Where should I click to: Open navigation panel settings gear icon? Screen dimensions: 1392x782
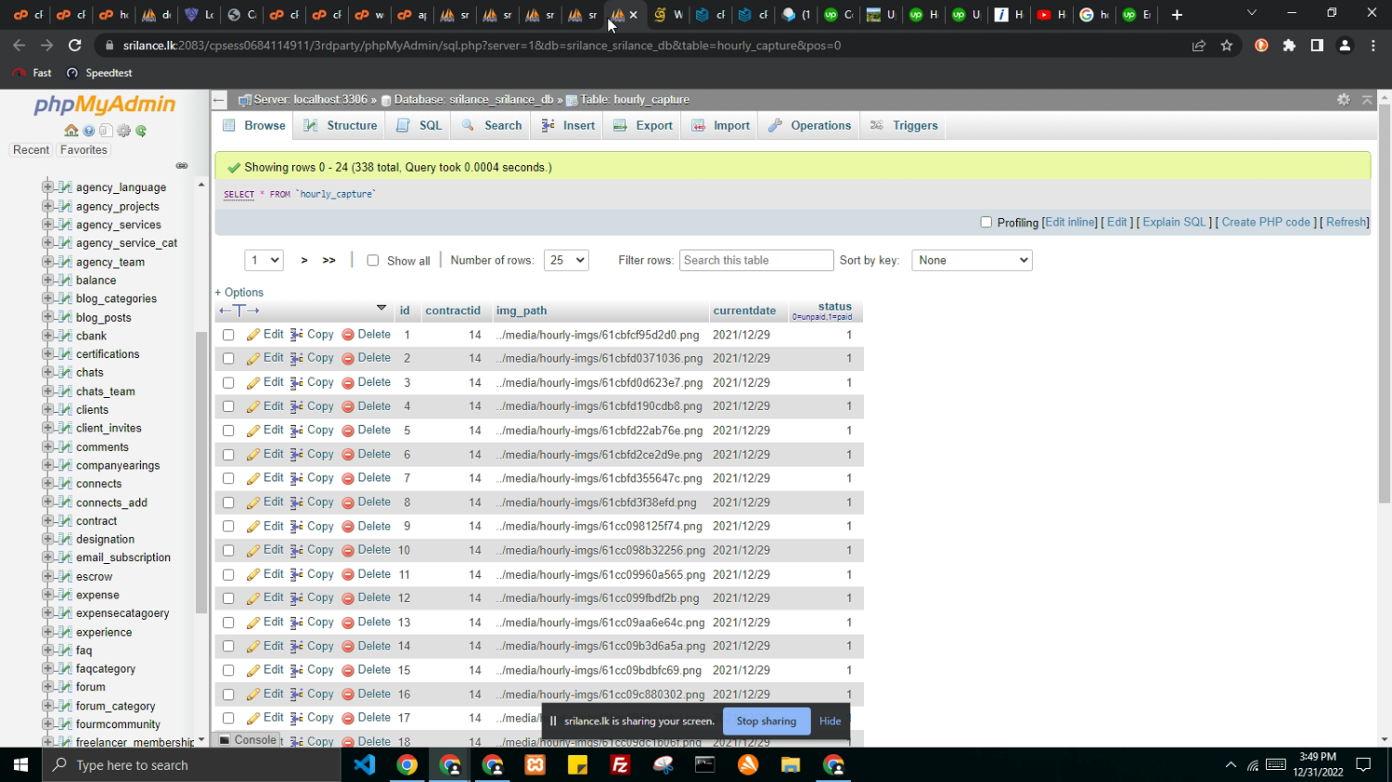tap(123, 131)
